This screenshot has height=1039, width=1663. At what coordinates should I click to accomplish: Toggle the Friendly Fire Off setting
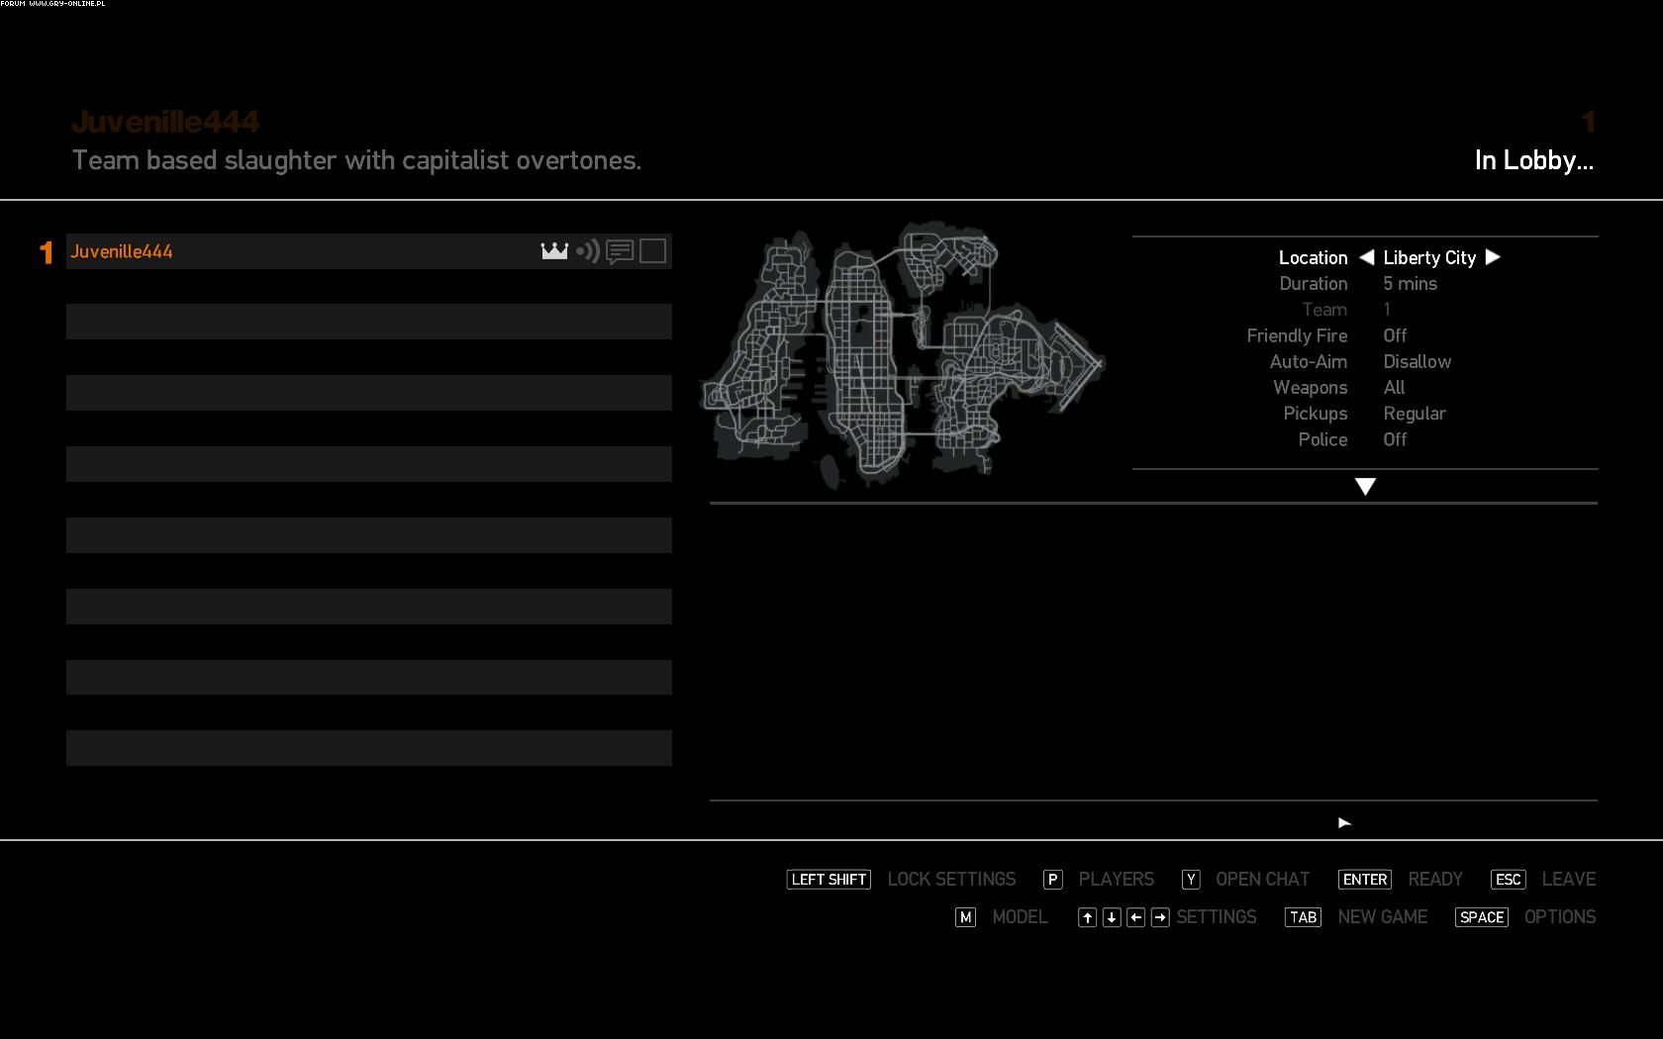point(1395,335)
